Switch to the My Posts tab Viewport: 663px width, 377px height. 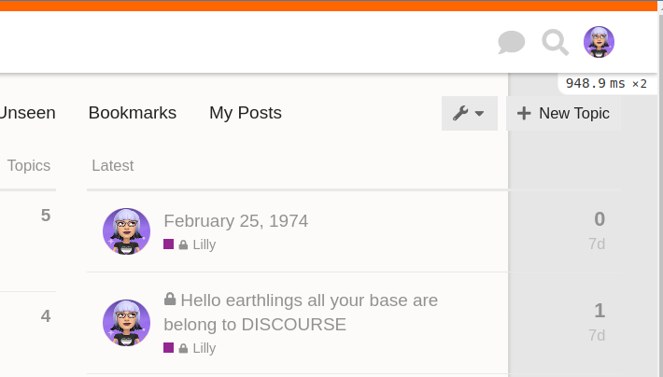point(246,113)
